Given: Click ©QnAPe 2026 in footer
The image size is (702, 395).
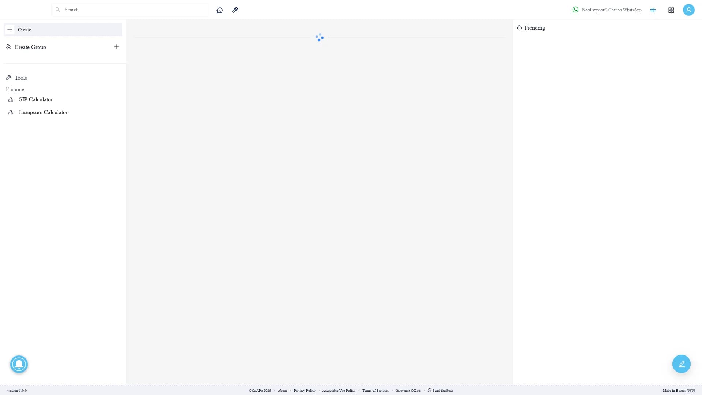Looking at the screenshot, I should [260, 391].
